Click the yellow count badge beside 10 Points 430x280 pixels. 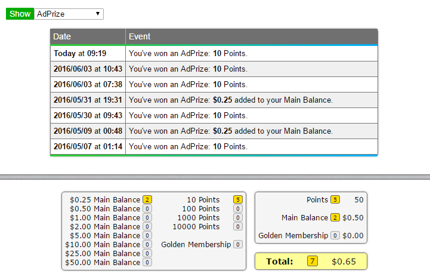pyautogui.click(x=237, y=200)
